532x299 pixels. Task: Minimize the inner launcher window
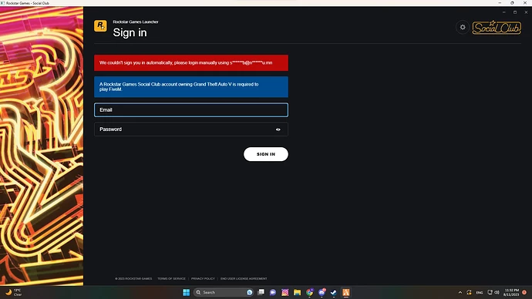point(503,12)
